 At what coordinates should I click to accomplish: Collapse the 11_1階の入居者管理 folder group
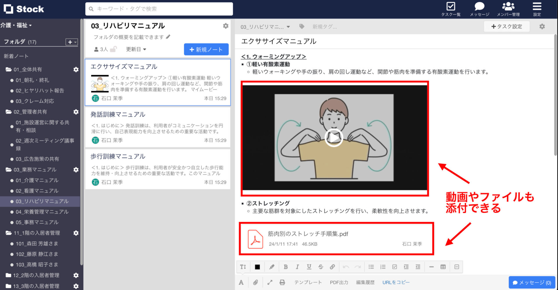(x=8, y=233)
